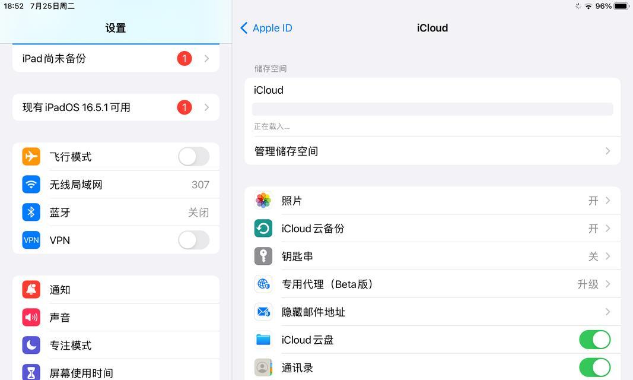Tap the battery icon in status bar
Screen dimensions: 633x380
click(622, 6)
